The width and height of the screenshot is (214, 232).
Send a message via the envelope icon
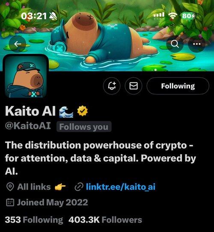(x=134, y=86)
